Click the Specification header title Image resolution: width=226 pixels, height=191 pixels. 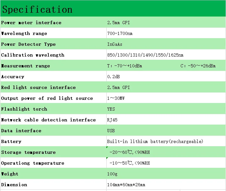click(x=37, y=10)
